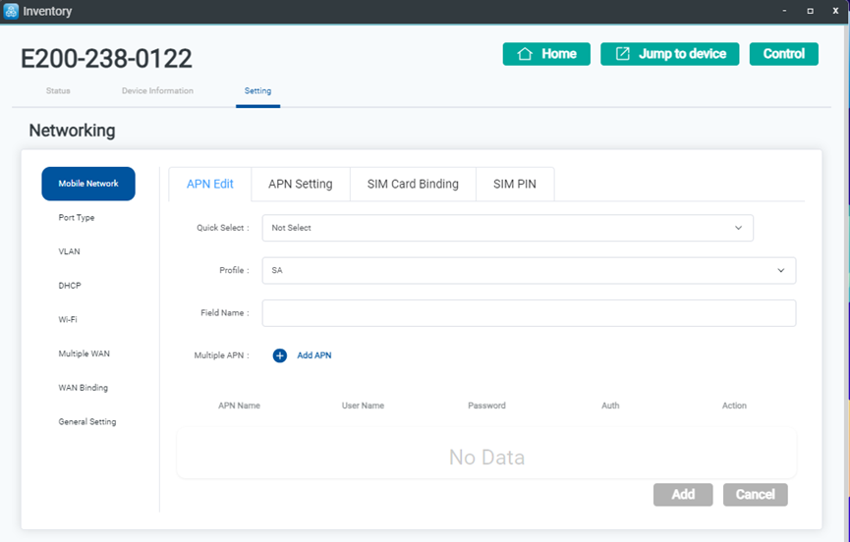Open SIM Card Binding tab
Image resolution: width=850 pixels, height=542 pixels.
tap(413, 184)
